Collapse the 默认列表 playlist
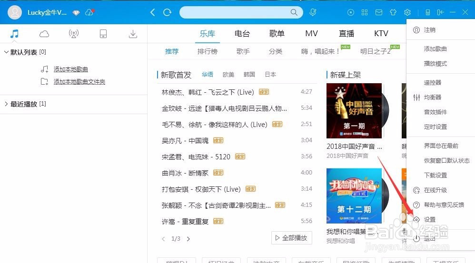The image size is (475, 263). (6, 52)
